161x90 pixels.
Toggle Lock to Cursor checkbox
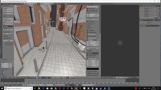click(88, 8)
